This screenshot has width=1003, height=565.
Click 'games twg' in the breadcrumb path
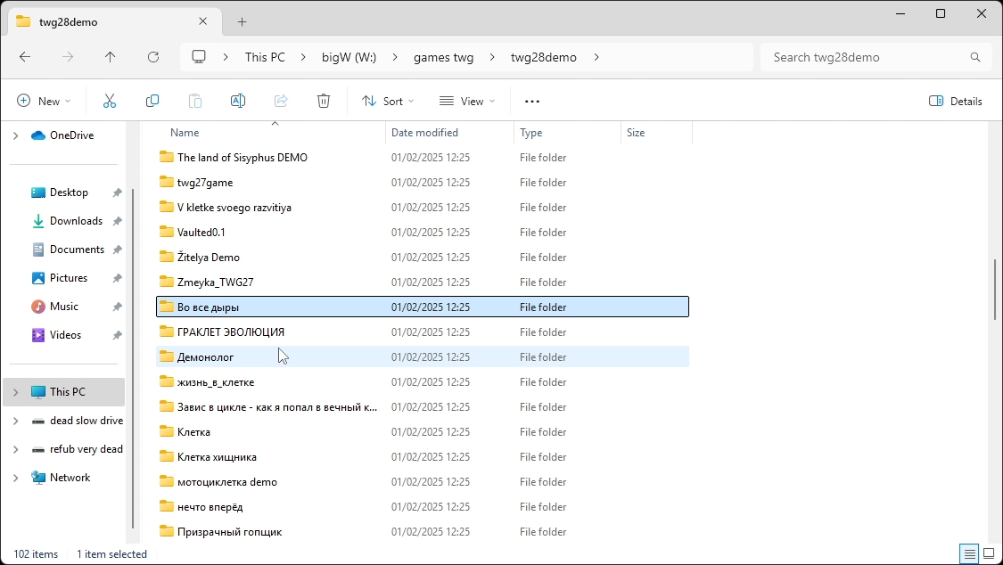click(x=443, y=57)
